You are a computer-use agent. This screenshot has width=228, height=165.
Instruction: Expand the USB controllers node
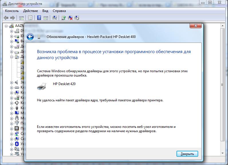pyautogui.click(x=11, y=108)
